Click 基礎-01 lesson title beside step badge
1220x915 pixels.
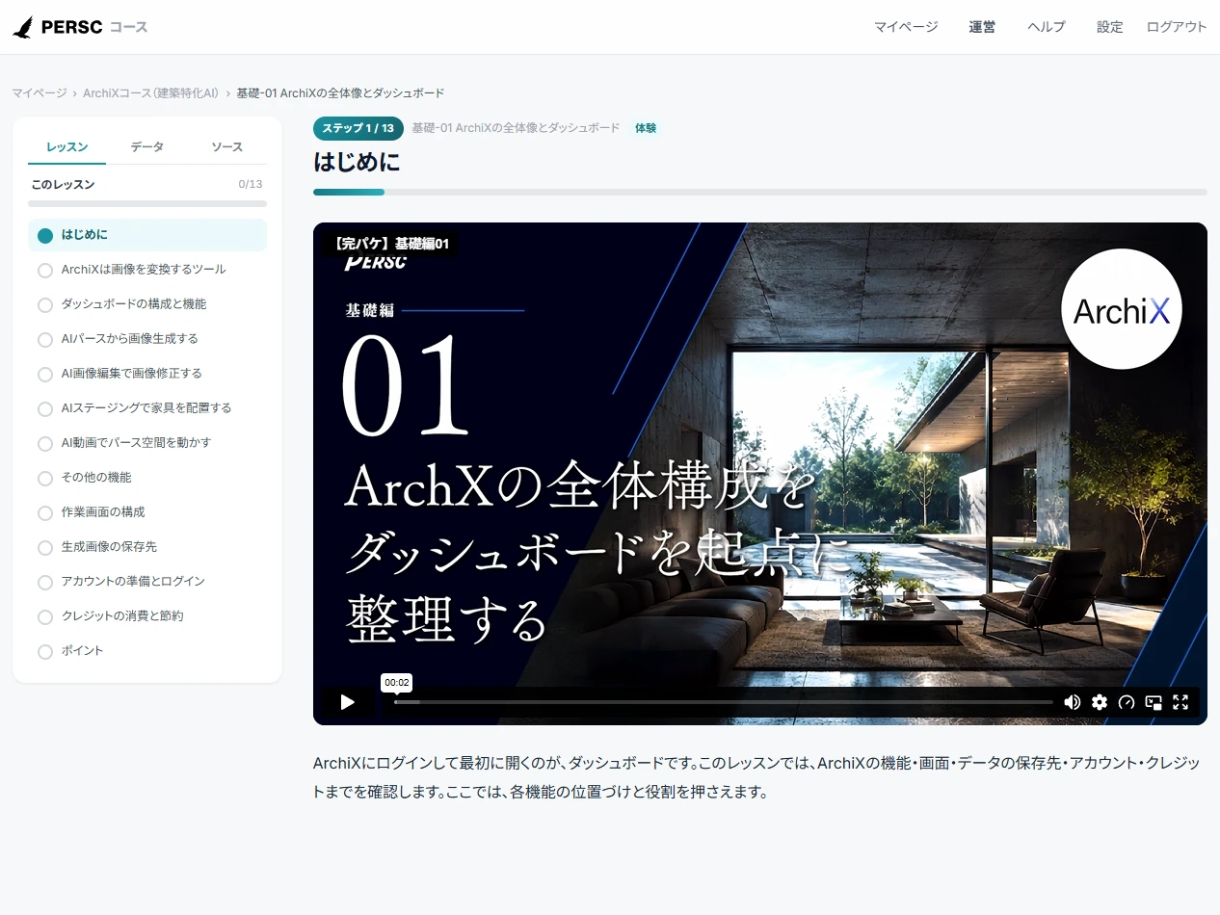tap(516, 128)
